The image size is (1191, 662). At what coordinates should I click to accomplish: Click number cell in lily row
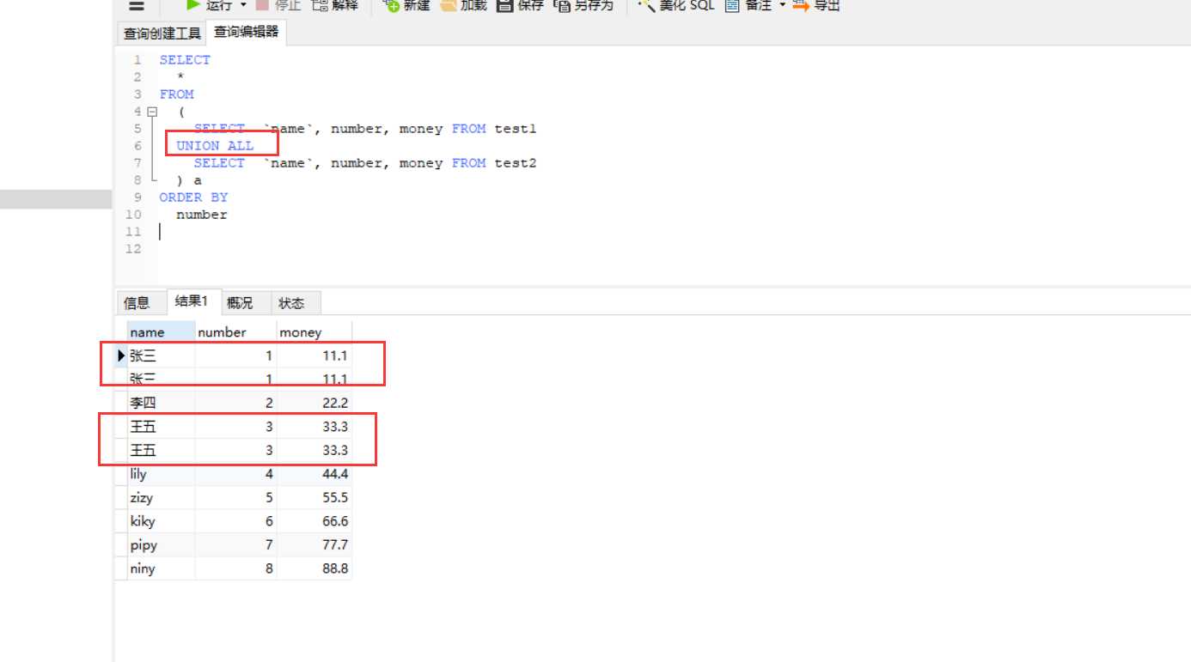(235, 474)
